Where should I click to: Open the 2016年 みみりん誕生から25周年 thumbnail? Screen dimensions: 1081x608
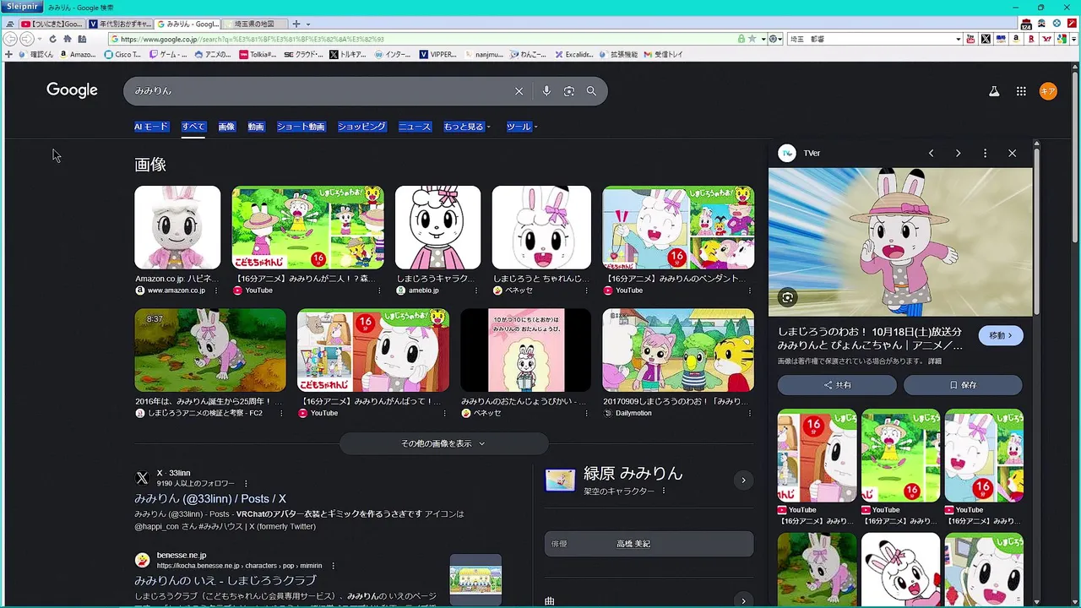click(210, 350)
